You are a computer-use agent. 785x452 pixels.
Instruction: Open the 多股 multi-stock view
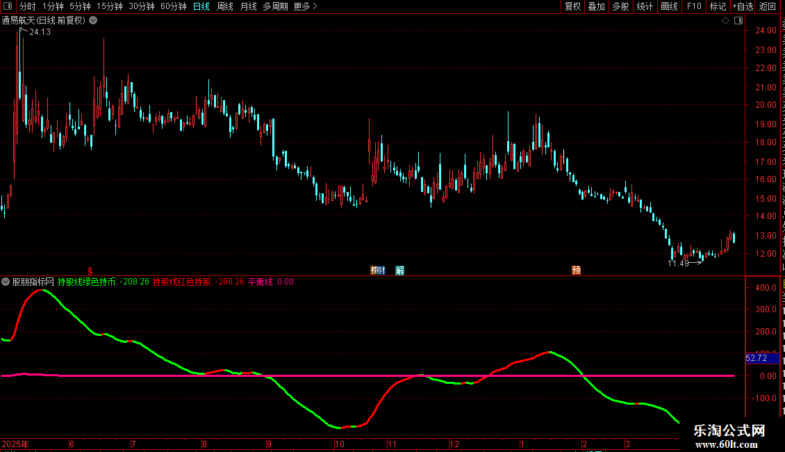[620, 6]
